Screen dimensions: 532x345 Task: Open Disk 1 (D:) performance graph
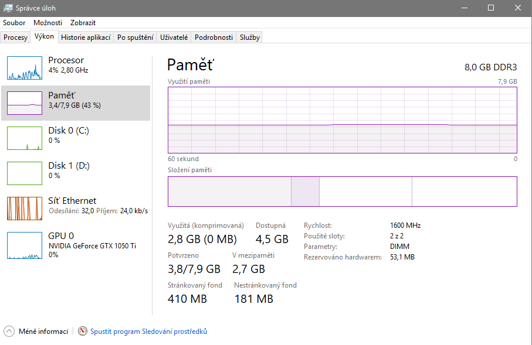[x=25, y=173]
